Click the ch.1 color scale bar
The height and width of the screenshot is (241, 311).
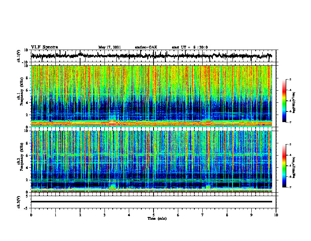click(x=284, y=101)
